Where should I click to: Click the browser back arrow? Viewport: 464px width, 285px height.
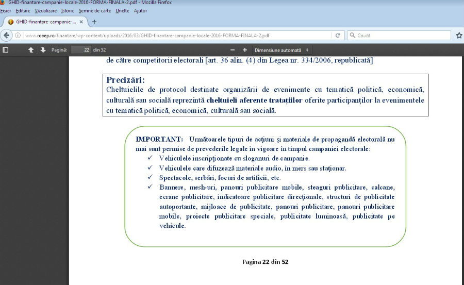point(6,36)
